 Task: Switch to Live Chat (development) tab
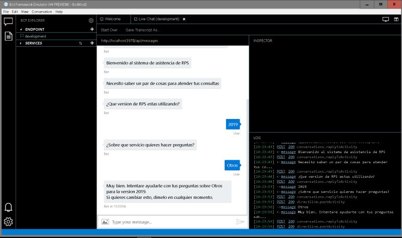[x=157, y=19]
